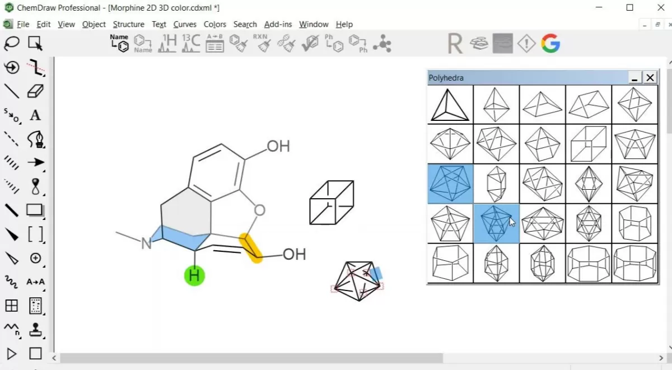Screen dimensions: 672x370
Task: Open the Window menu
Action: pyautogui.click(x=314, y=24)
